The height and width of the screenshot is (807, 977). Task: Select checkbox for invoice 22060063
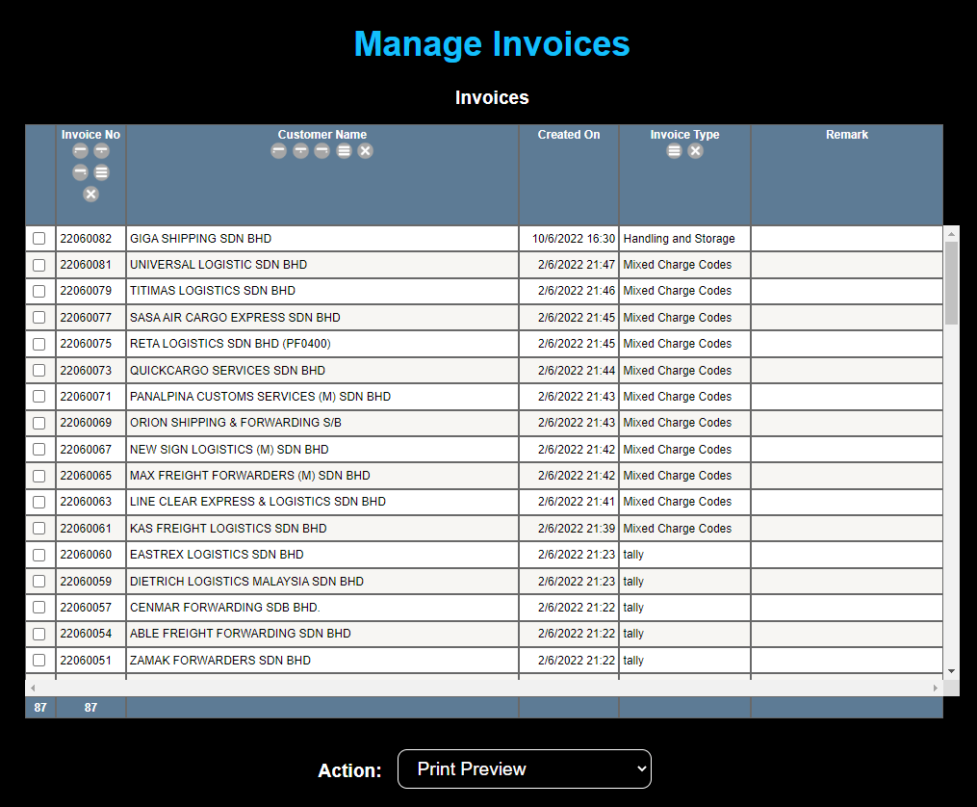coord(39,502)
